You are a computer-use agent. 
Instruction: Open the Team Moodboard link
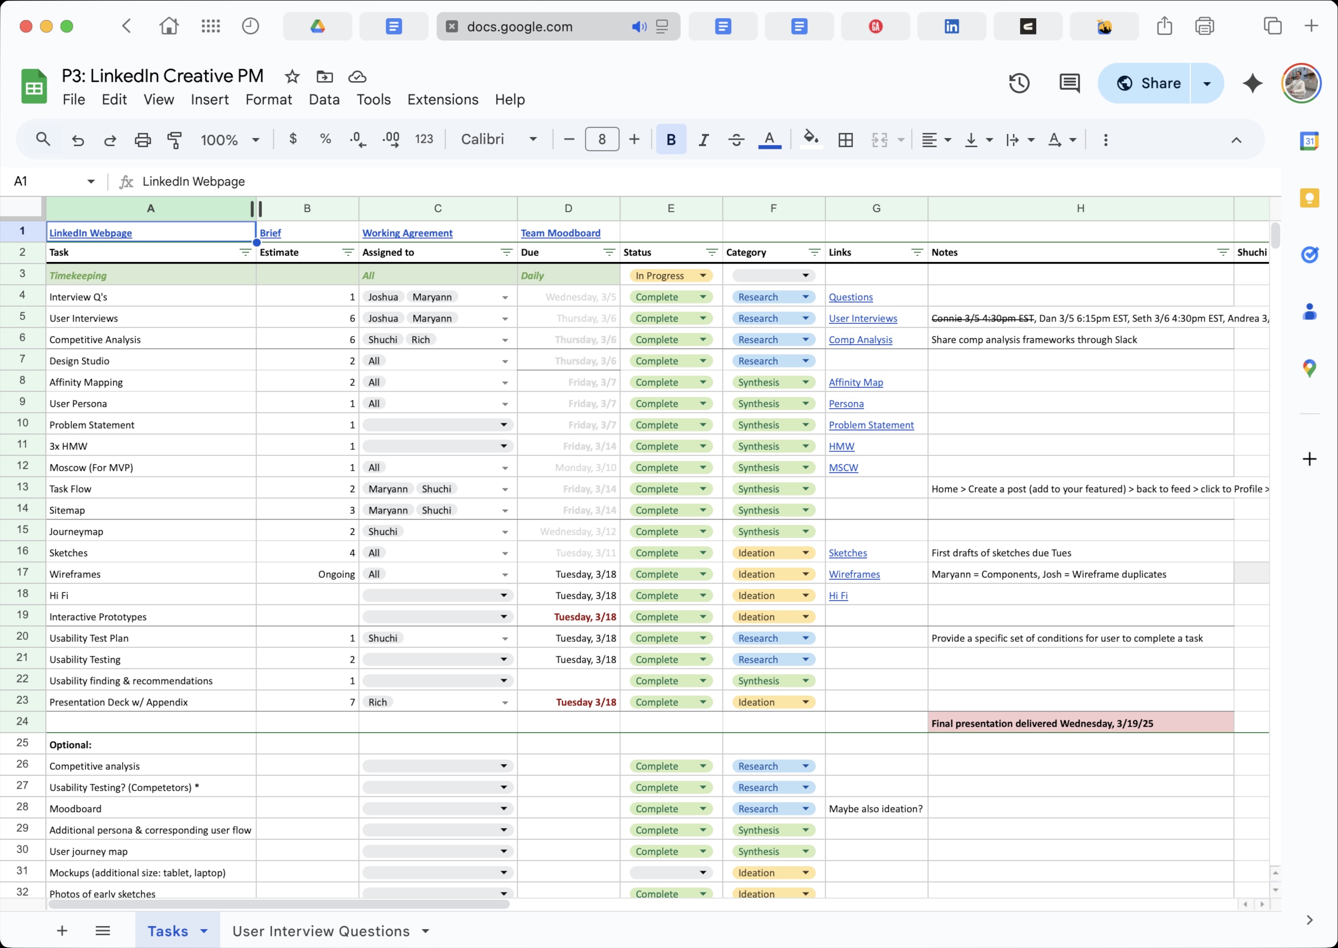(x=560, y=233)
